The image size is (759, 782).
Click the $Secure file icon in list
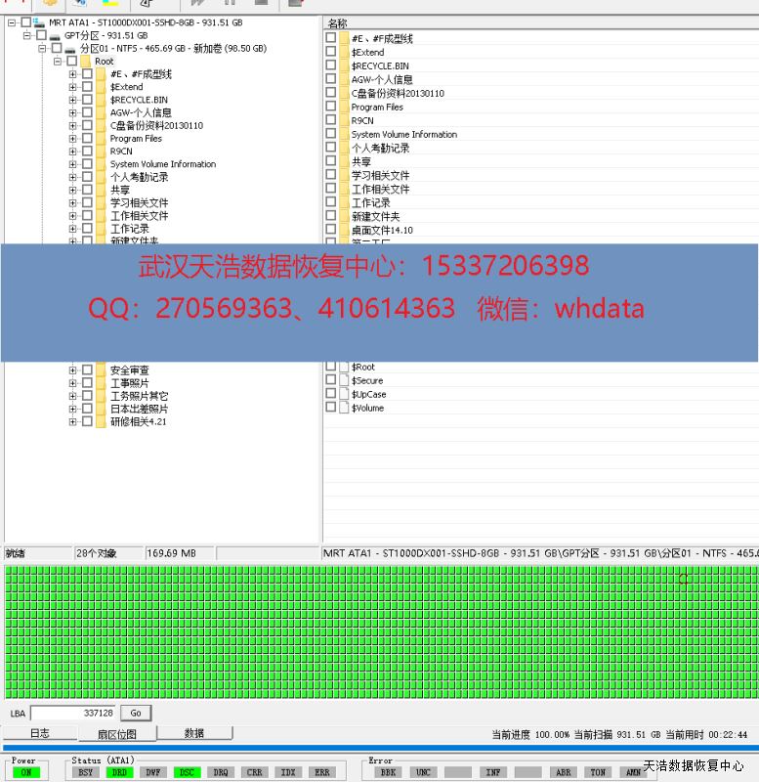click(x=343, y=380)
